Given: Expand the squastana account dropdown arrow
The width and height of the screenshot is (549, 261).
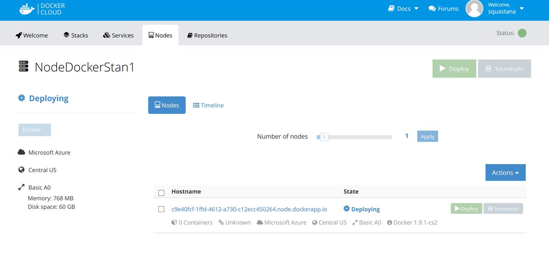Looking at the screenshot, I should pos(522,8).
